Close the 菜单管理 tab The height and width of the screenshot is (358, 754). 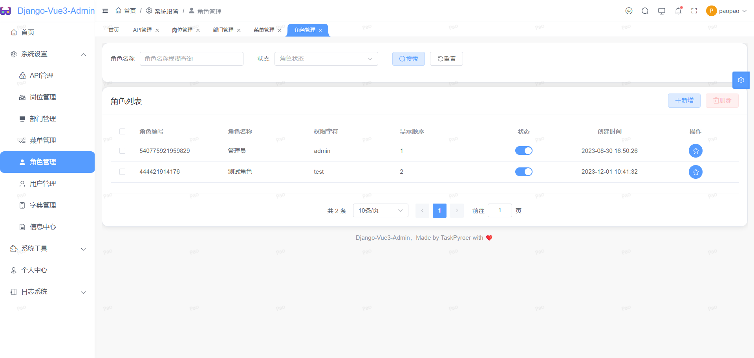[280, 30]
